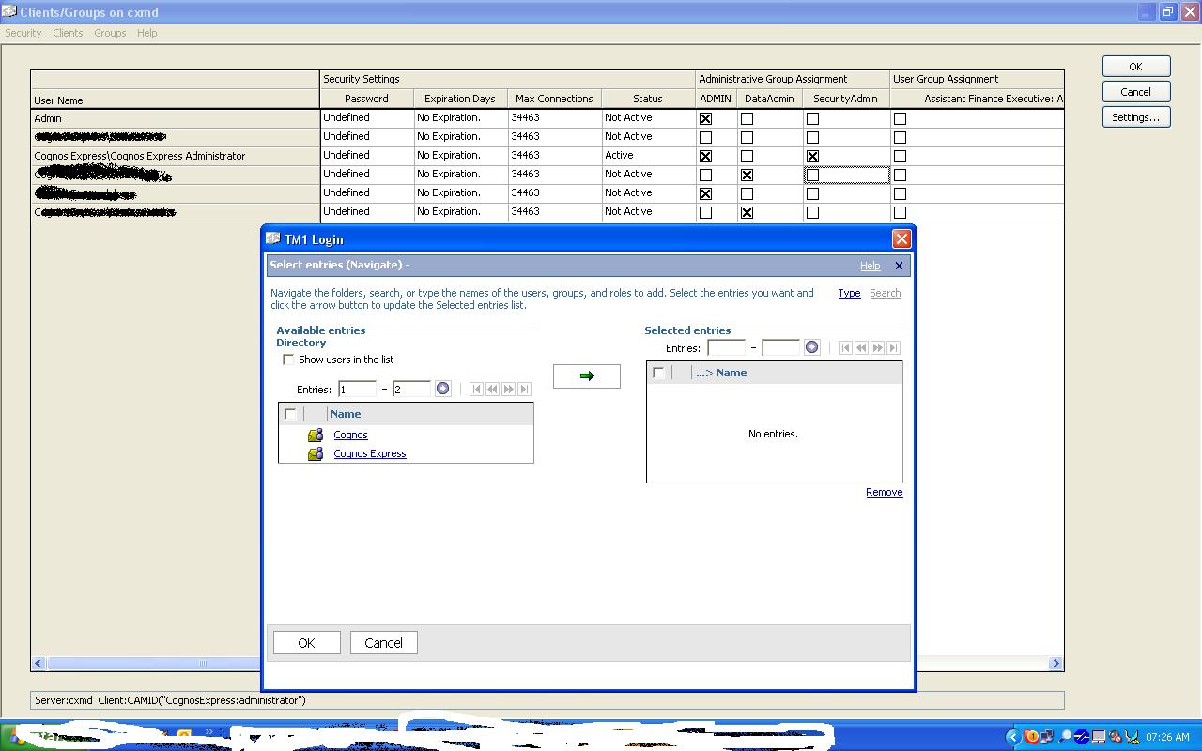Click the Help link in Select entries

click(x=871, y=266)
